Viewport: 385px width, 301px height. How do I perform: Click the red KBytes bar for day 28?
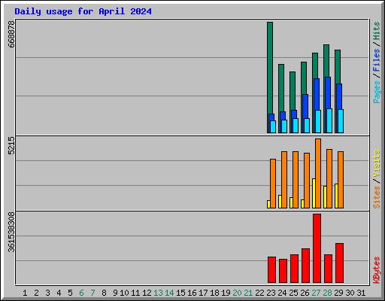(328, 269)
